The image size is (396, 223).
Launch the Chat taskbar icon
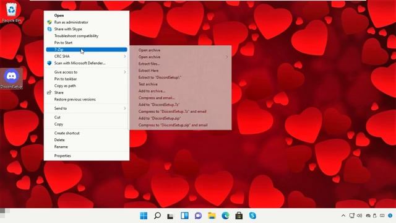pyautogui.click(x=198, y=216)
